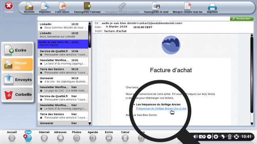Open the Corbeille folder
The height and width of the screenshot is (144, 257).
(x=17, y=94)
